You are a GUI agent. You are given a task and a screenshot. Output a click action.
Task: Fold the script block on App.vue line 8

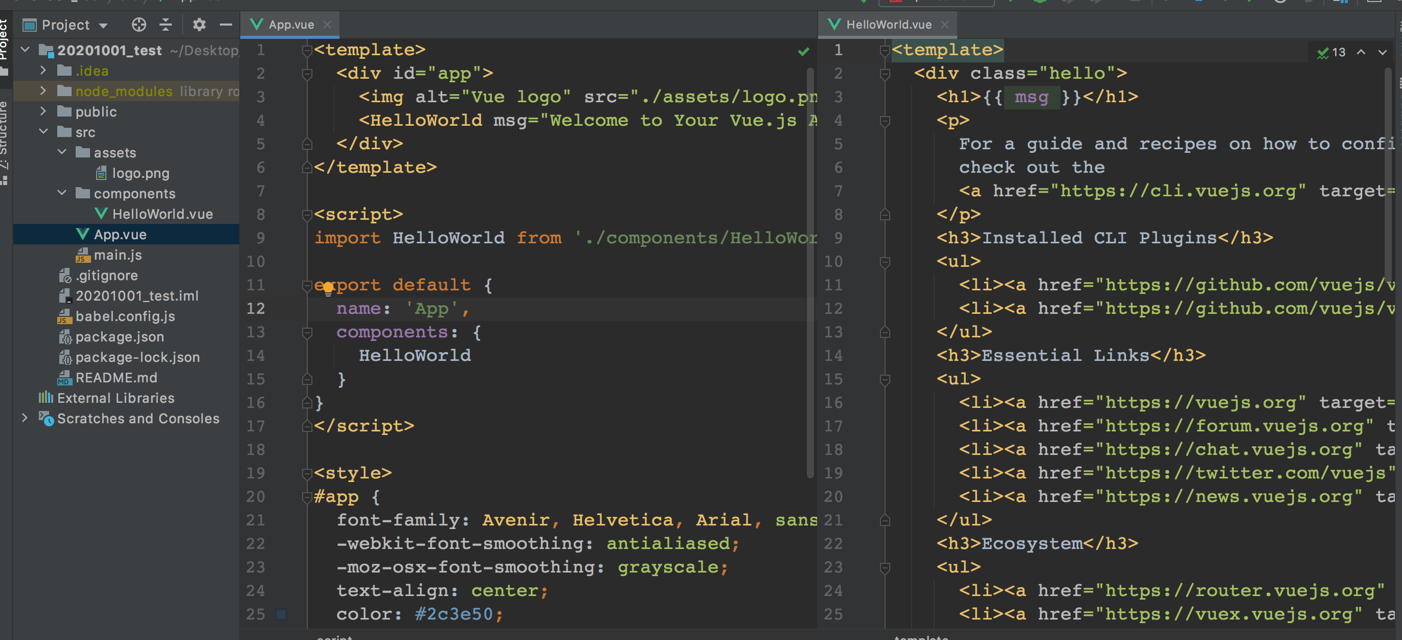click(307, 215)
